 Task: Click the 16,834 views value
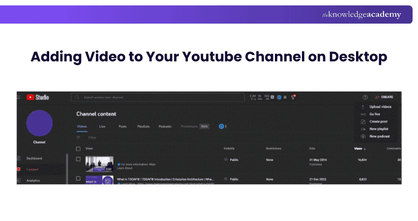click(362, 160)
